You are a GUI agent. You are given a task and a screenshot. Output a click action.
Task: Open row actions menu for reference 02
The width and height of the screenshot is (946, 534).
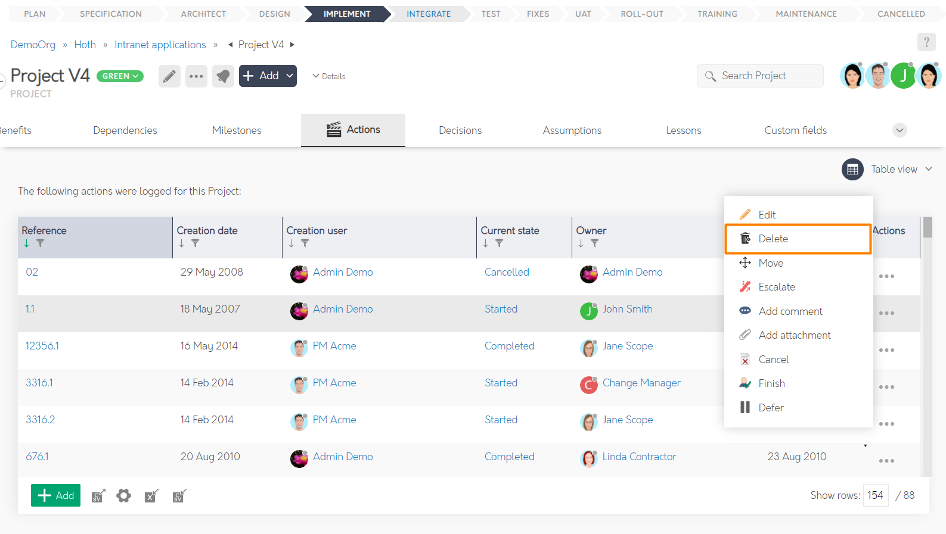tap(886, 276)
